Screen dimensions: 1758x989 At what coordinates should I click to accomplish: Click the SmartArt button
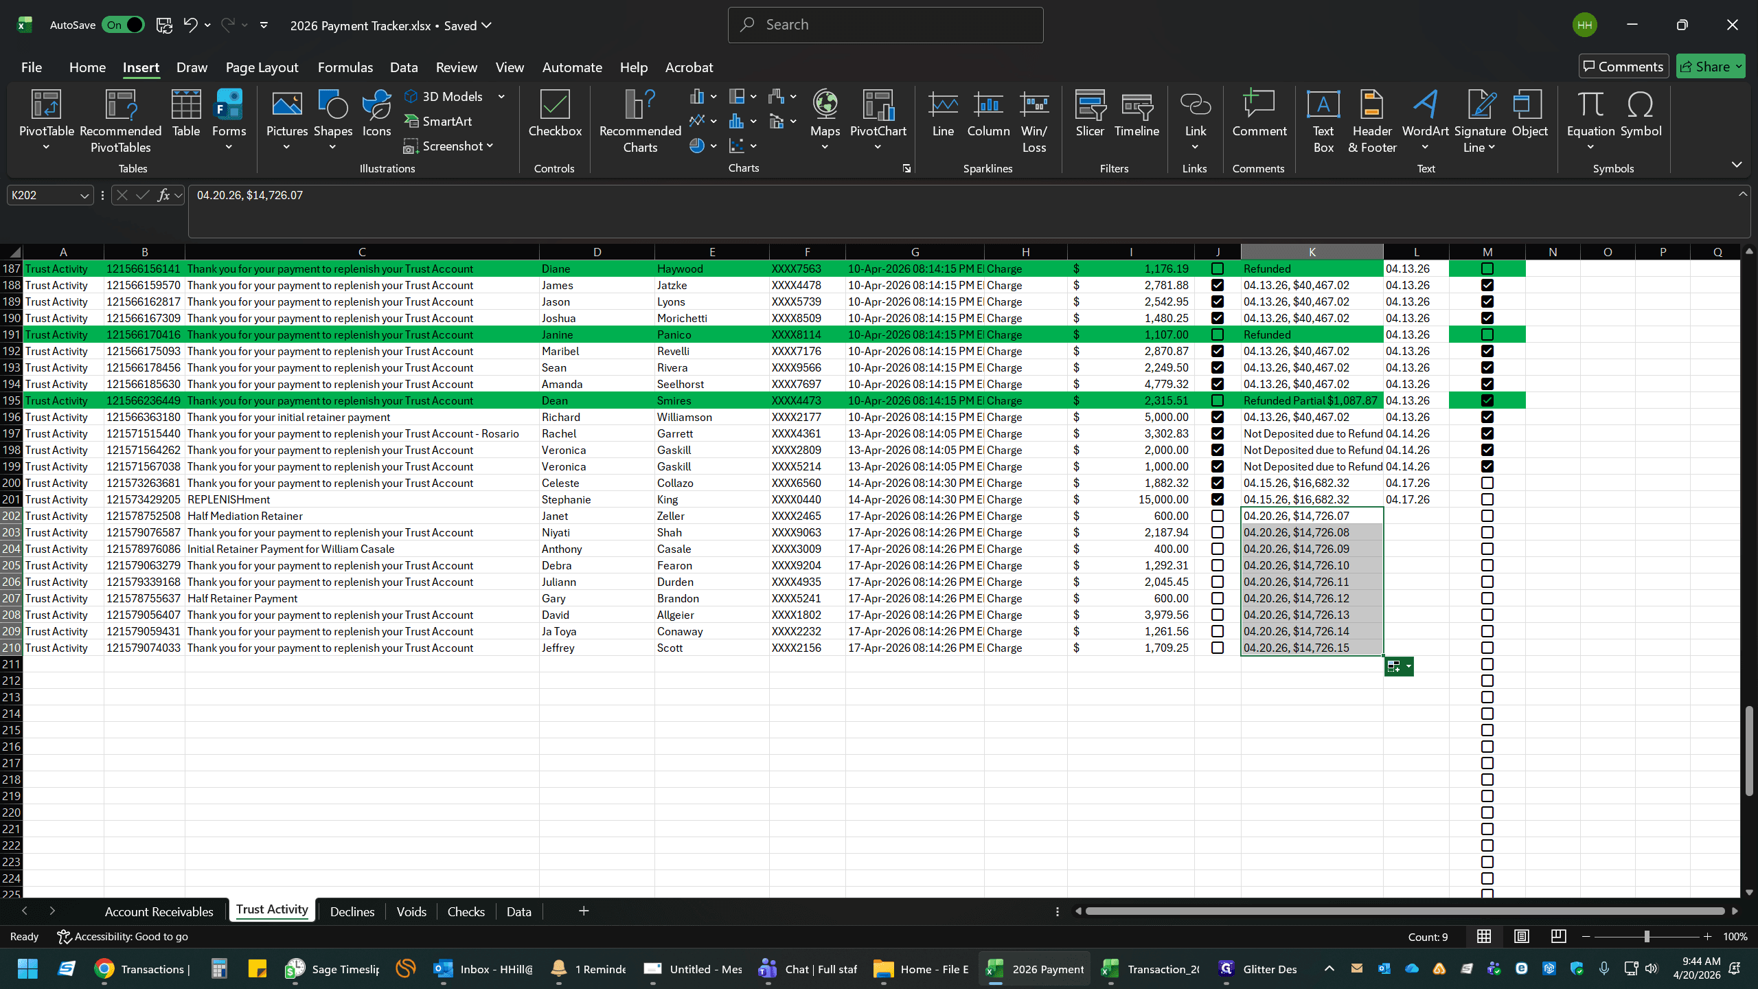438,121
